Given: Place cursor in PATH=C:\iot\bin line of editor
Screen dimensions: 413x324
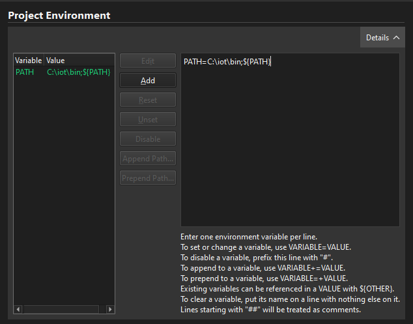Looking at the screenshot, I should tap(227, 62).
